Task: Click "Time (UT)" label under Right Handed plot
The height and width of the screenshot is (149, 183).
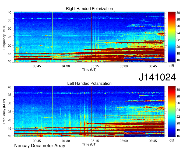Action: pyautogui.click(x=89, y=70)
